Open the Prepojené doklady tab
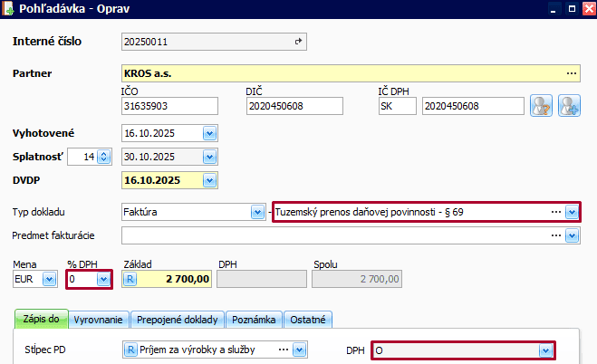The height and width of the screenshot is (364, 597). tap(178, 320)
